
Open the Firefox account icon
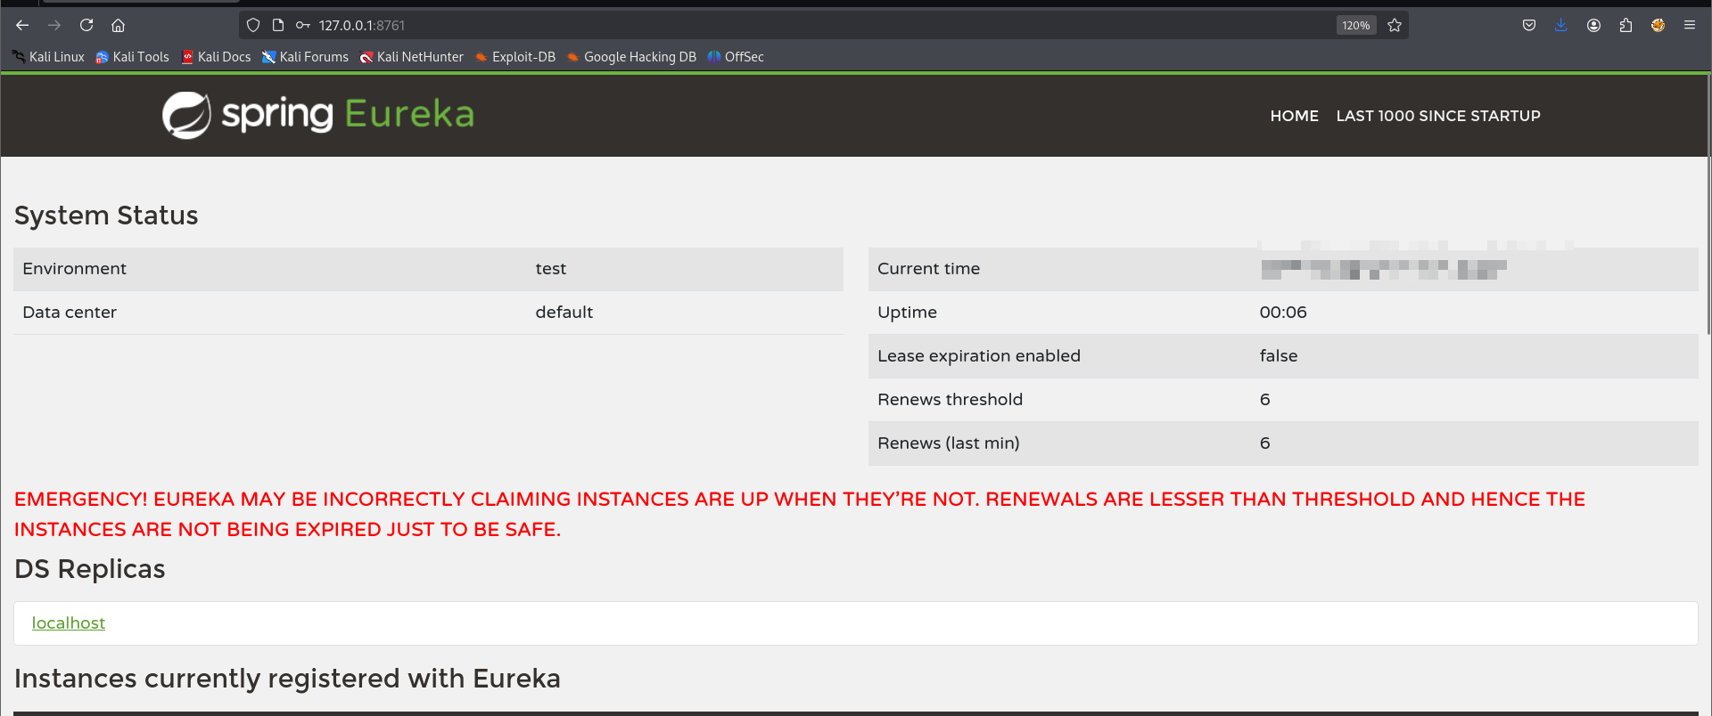pyautogui.click(x=1593, y=25)
